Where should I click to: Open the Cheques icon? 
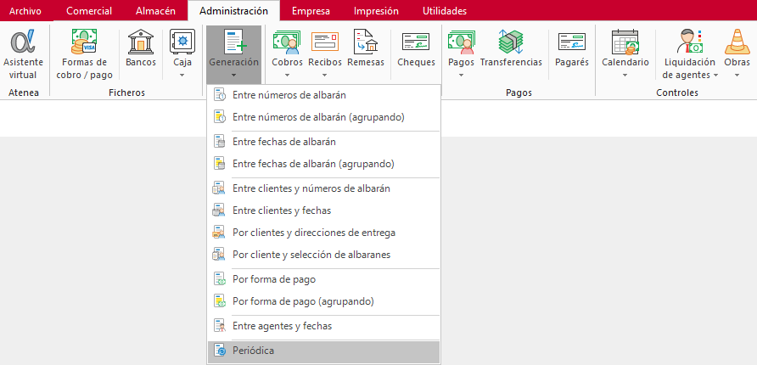tap(416, 42)
